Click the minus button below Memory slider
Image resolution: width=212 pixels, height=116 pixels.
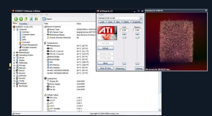[x=137, y=63]
